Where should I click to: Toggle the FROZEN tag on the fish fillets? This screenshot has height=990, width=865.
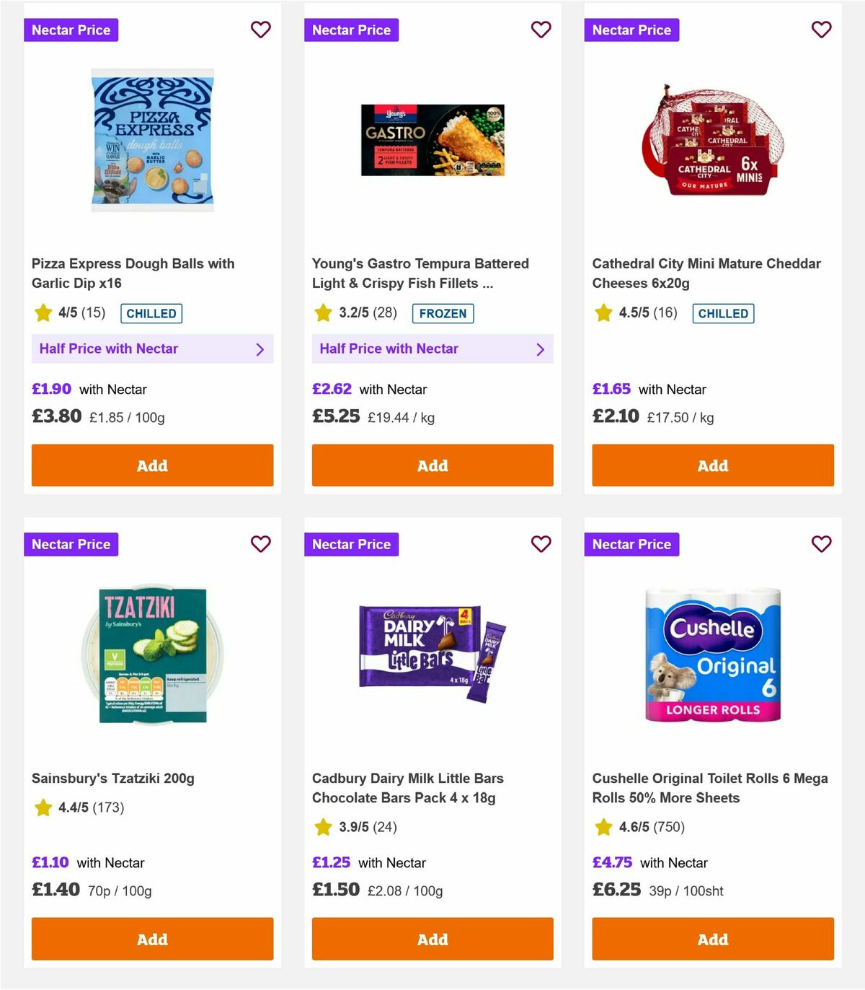[x=443, y=313]
